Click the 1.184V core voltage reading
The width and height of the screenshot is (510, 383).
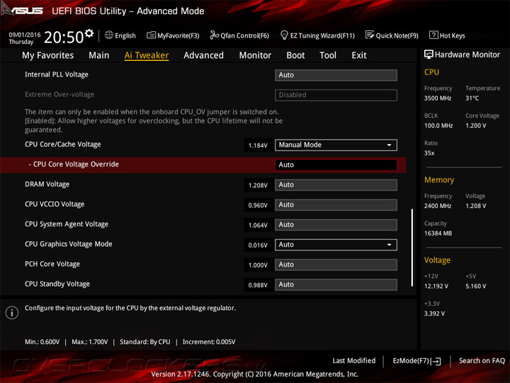coord(258,145)
